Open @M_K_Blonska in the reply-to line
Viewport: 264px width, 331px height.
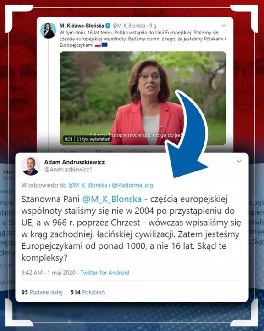(88, 185)
